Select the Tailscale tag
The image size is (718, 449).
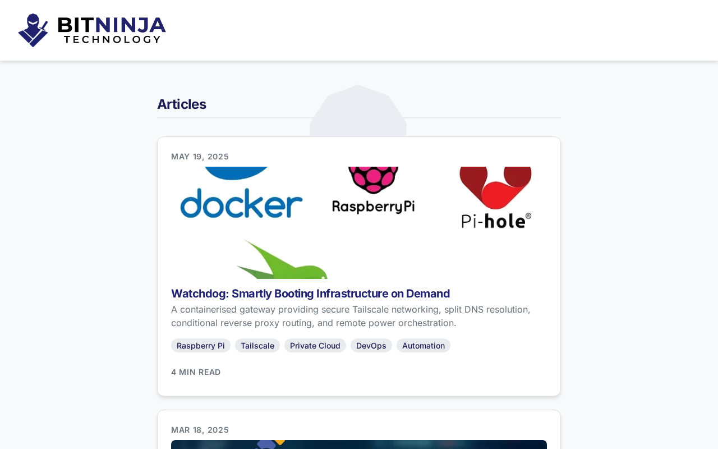coord(257,346)
